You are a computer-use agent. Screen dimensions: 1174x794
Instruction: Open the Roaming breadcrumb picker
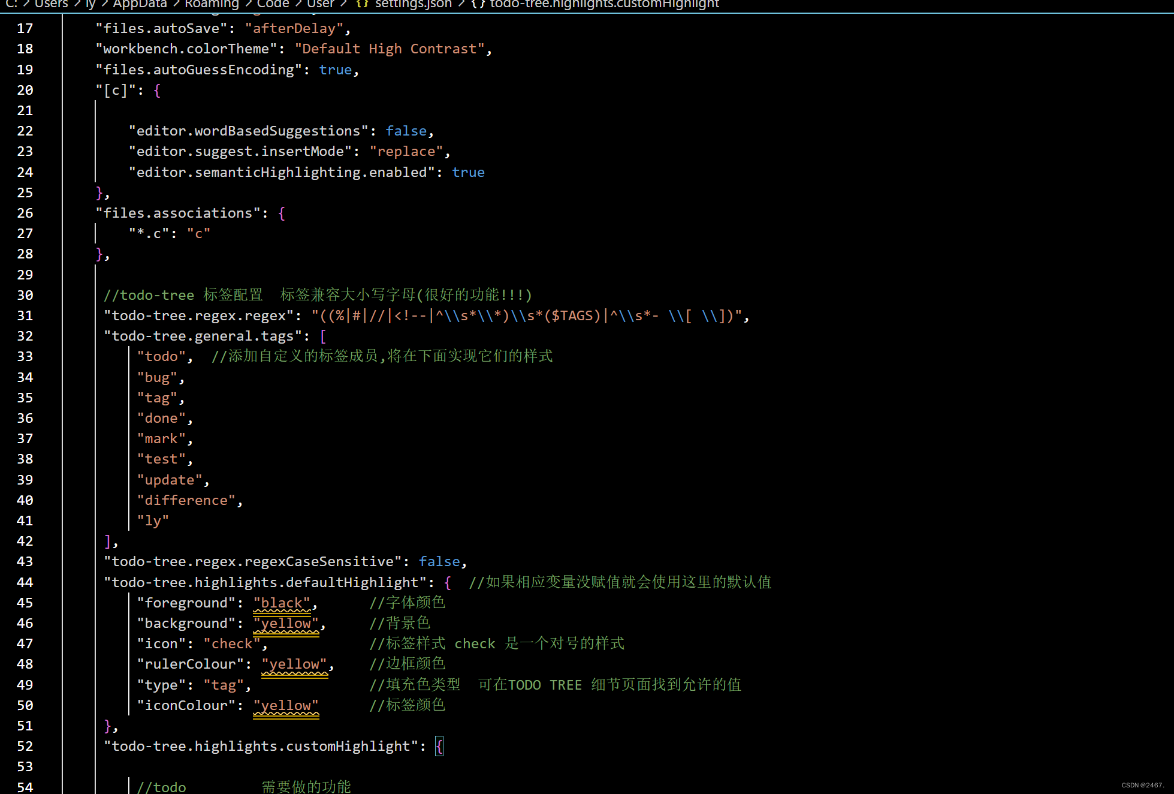coord(212,5)
